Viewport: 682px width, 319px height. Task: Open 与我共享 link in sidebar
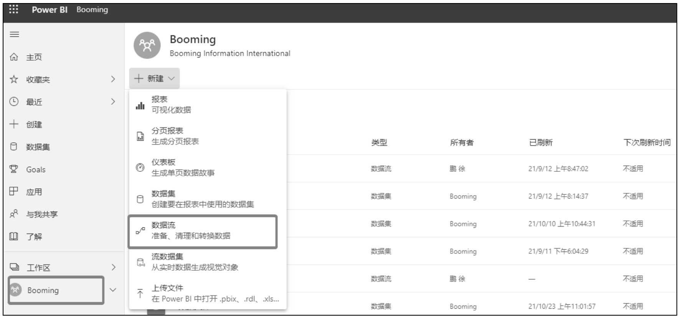point(42,214)
